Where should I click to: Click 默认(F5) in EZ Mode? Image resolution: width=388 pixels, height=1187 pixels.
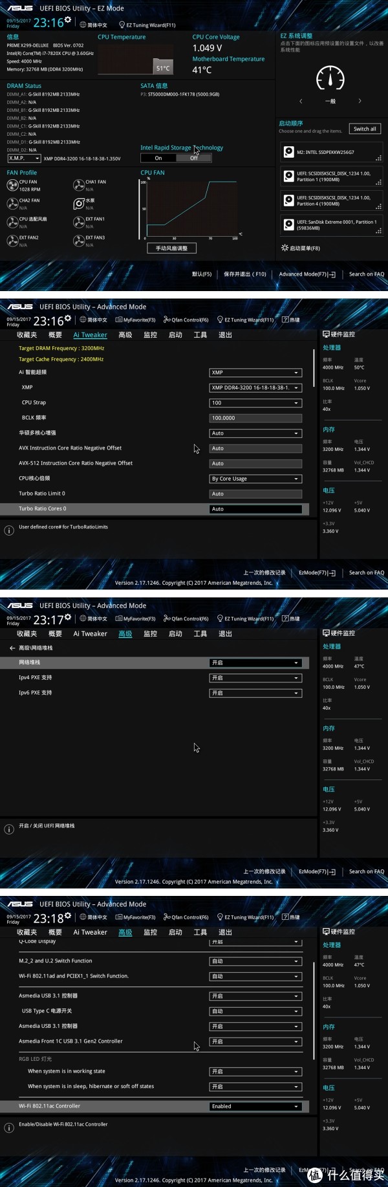[x=202, y=274]
